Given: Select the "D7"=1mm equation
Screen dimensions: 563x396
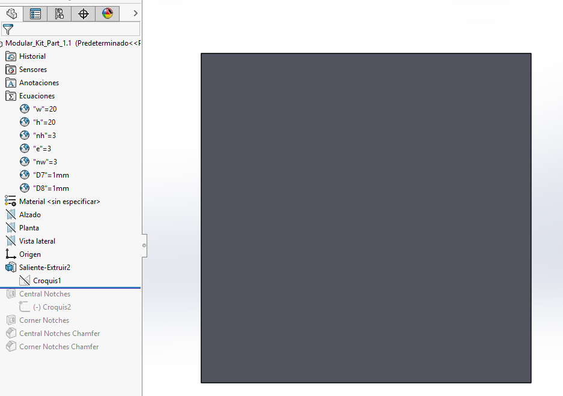Looking at the screenshot, I should coord(51,175).
